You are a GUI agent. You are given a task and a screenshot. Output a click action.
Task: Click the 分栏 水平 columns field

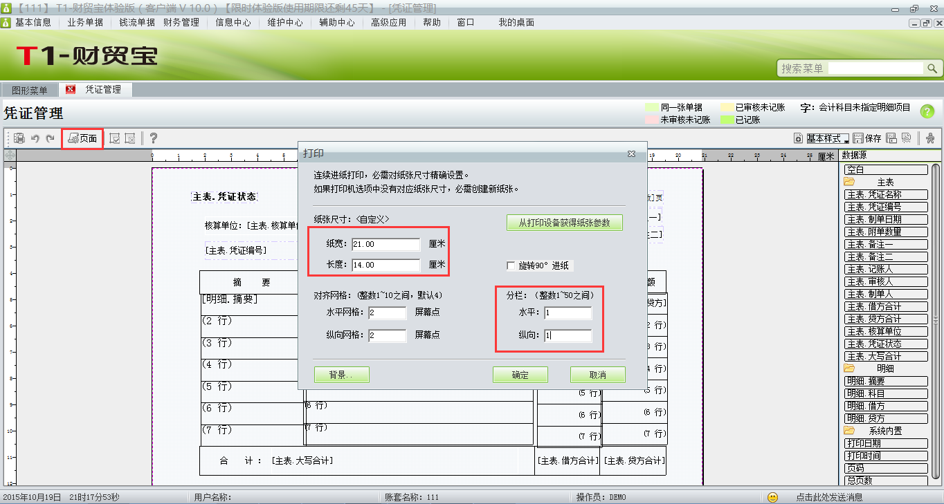[568, 313]
